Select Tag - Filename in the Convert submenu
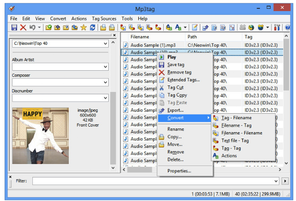Image resolution: width=296 pixels, height=201 pixels. pyautogui.click(x=243, y=118)
